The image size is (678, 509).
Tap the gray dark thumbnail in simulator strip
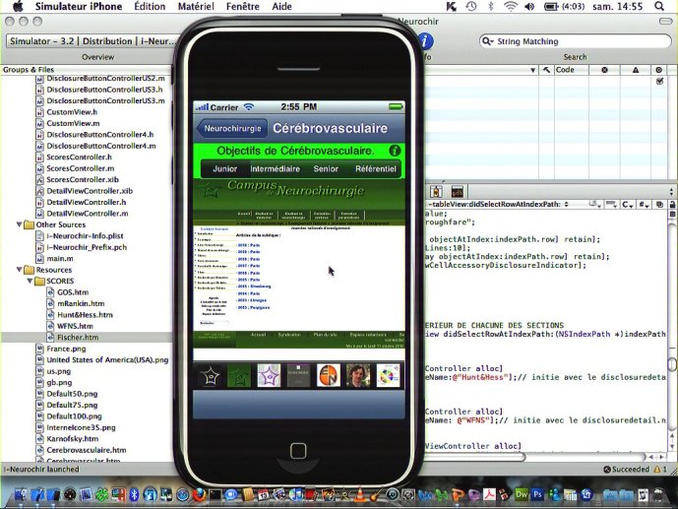(x=298, y=375)
